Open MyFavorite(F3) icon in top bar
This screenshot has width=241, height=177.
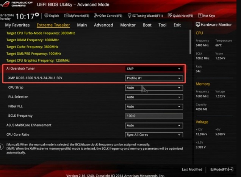(66, 16)
